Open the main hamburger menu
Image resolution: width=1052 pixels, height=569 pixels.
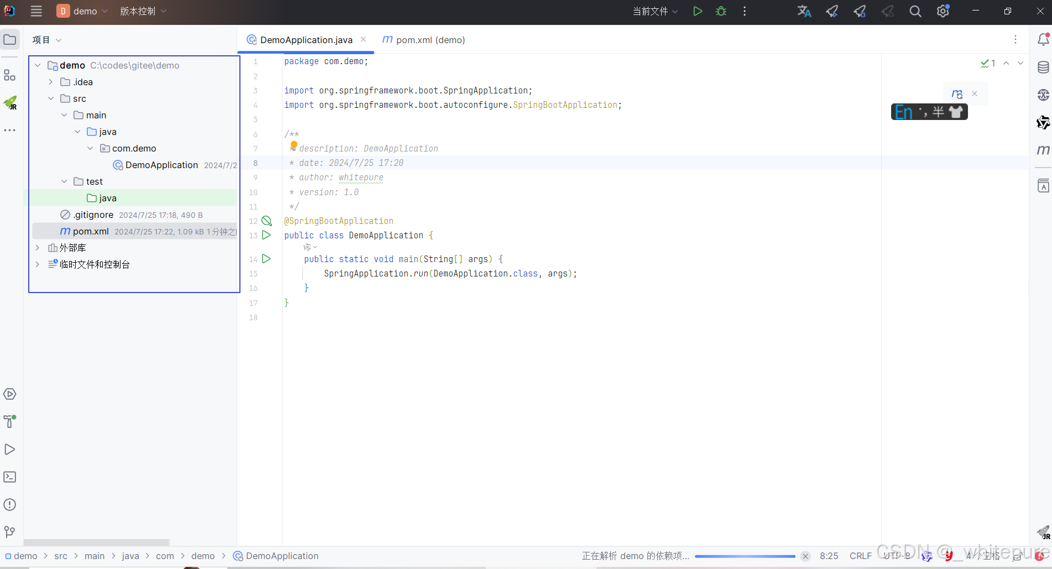click(x=36, y=11)
